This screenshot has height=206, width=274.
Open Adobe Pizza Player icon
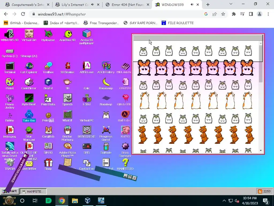tap(67, 150)
